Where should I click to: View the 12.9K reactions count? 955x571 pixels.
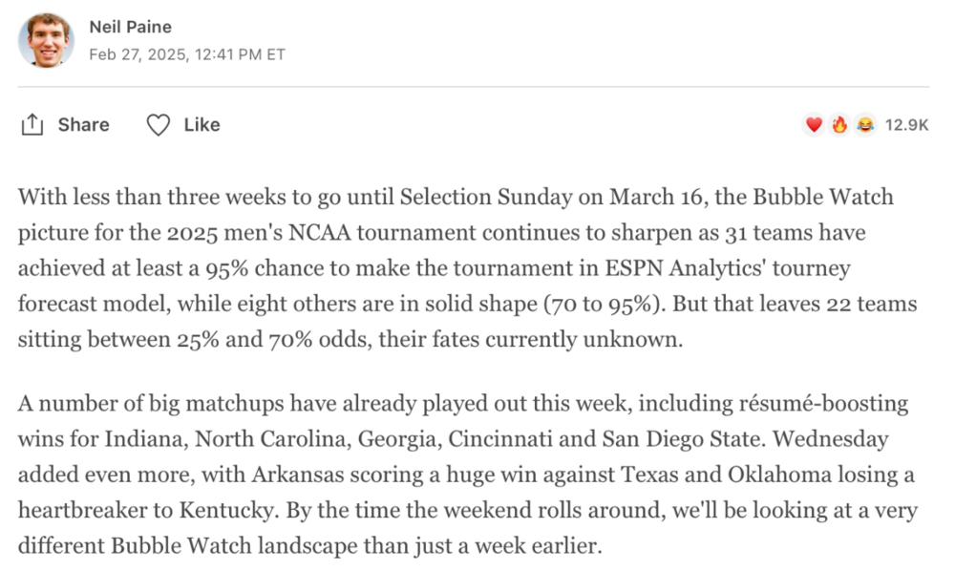[x=906, y=125]
